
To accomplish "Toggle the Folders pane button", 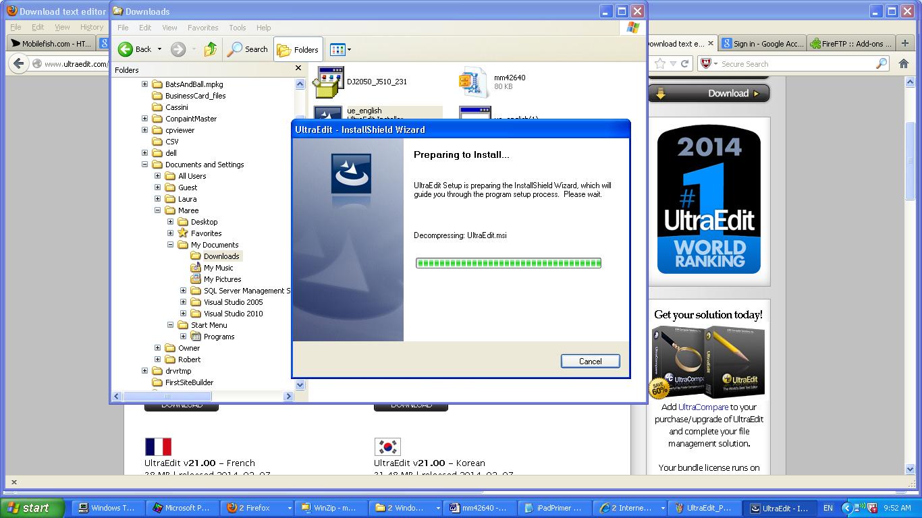I will [298, 49].
